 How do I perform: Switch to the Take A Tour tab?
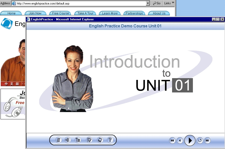pos(85,13)
